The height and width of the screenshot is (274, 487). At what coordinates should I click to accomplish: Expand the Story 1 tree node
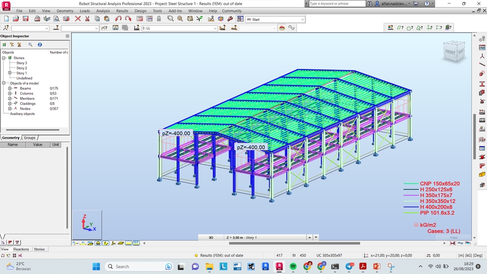[10, 73]
